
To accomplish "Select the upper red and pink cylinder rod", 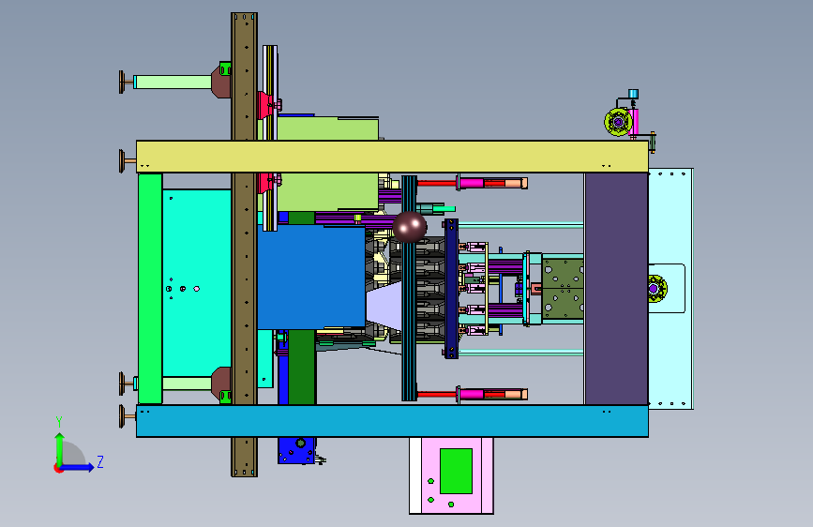I will [x=472, y=183].
